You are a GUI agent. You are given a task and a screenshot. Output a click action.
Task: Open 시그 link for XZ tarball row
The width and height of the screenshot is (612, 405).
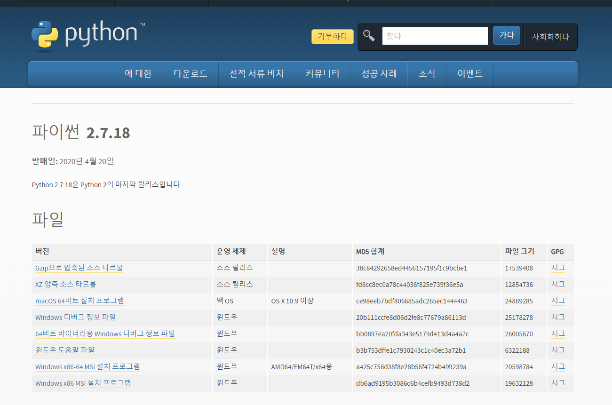pyautogui.click(x=558, y=285)
